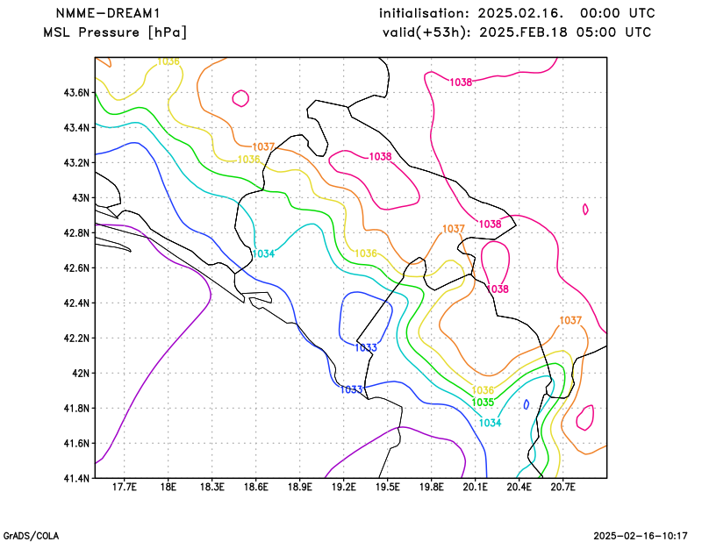Image resolution: width=702 pixels, height=542 pixels.
Task: Click the green 1035 contour label
Action: pos(483,403)
